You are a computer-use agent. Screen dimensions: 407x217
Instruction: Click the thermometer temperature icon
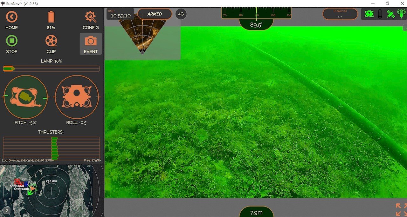pos(380,14)
